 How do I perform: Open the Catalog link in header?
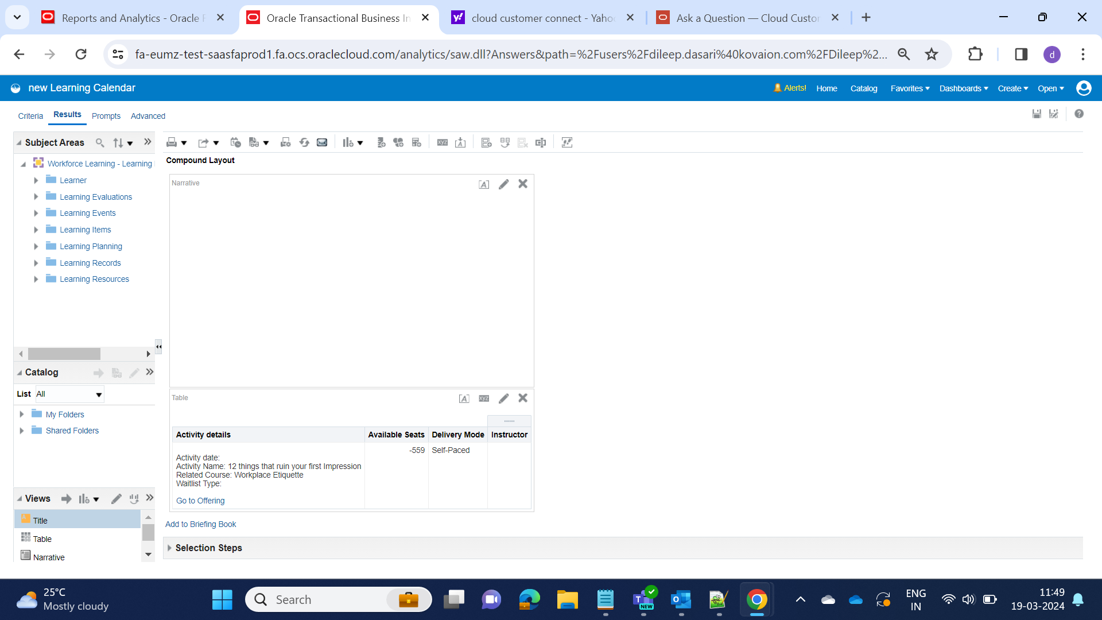864,88
